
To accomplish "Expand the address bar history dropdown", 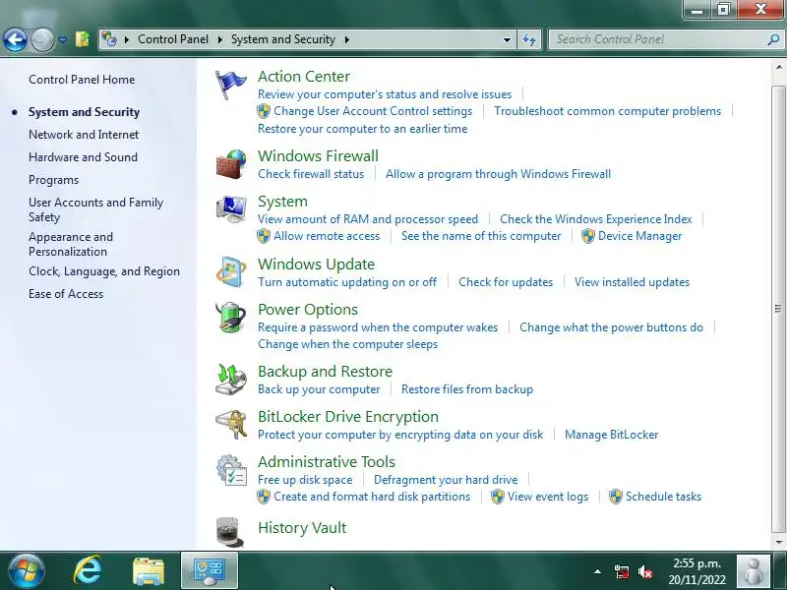I will (x=507, y=39).
